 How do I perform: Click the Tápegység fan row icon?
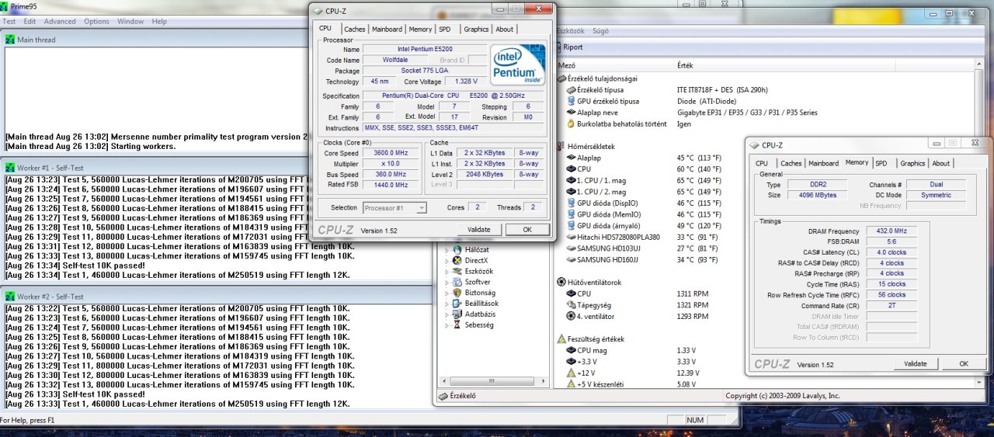pos(571,305)
